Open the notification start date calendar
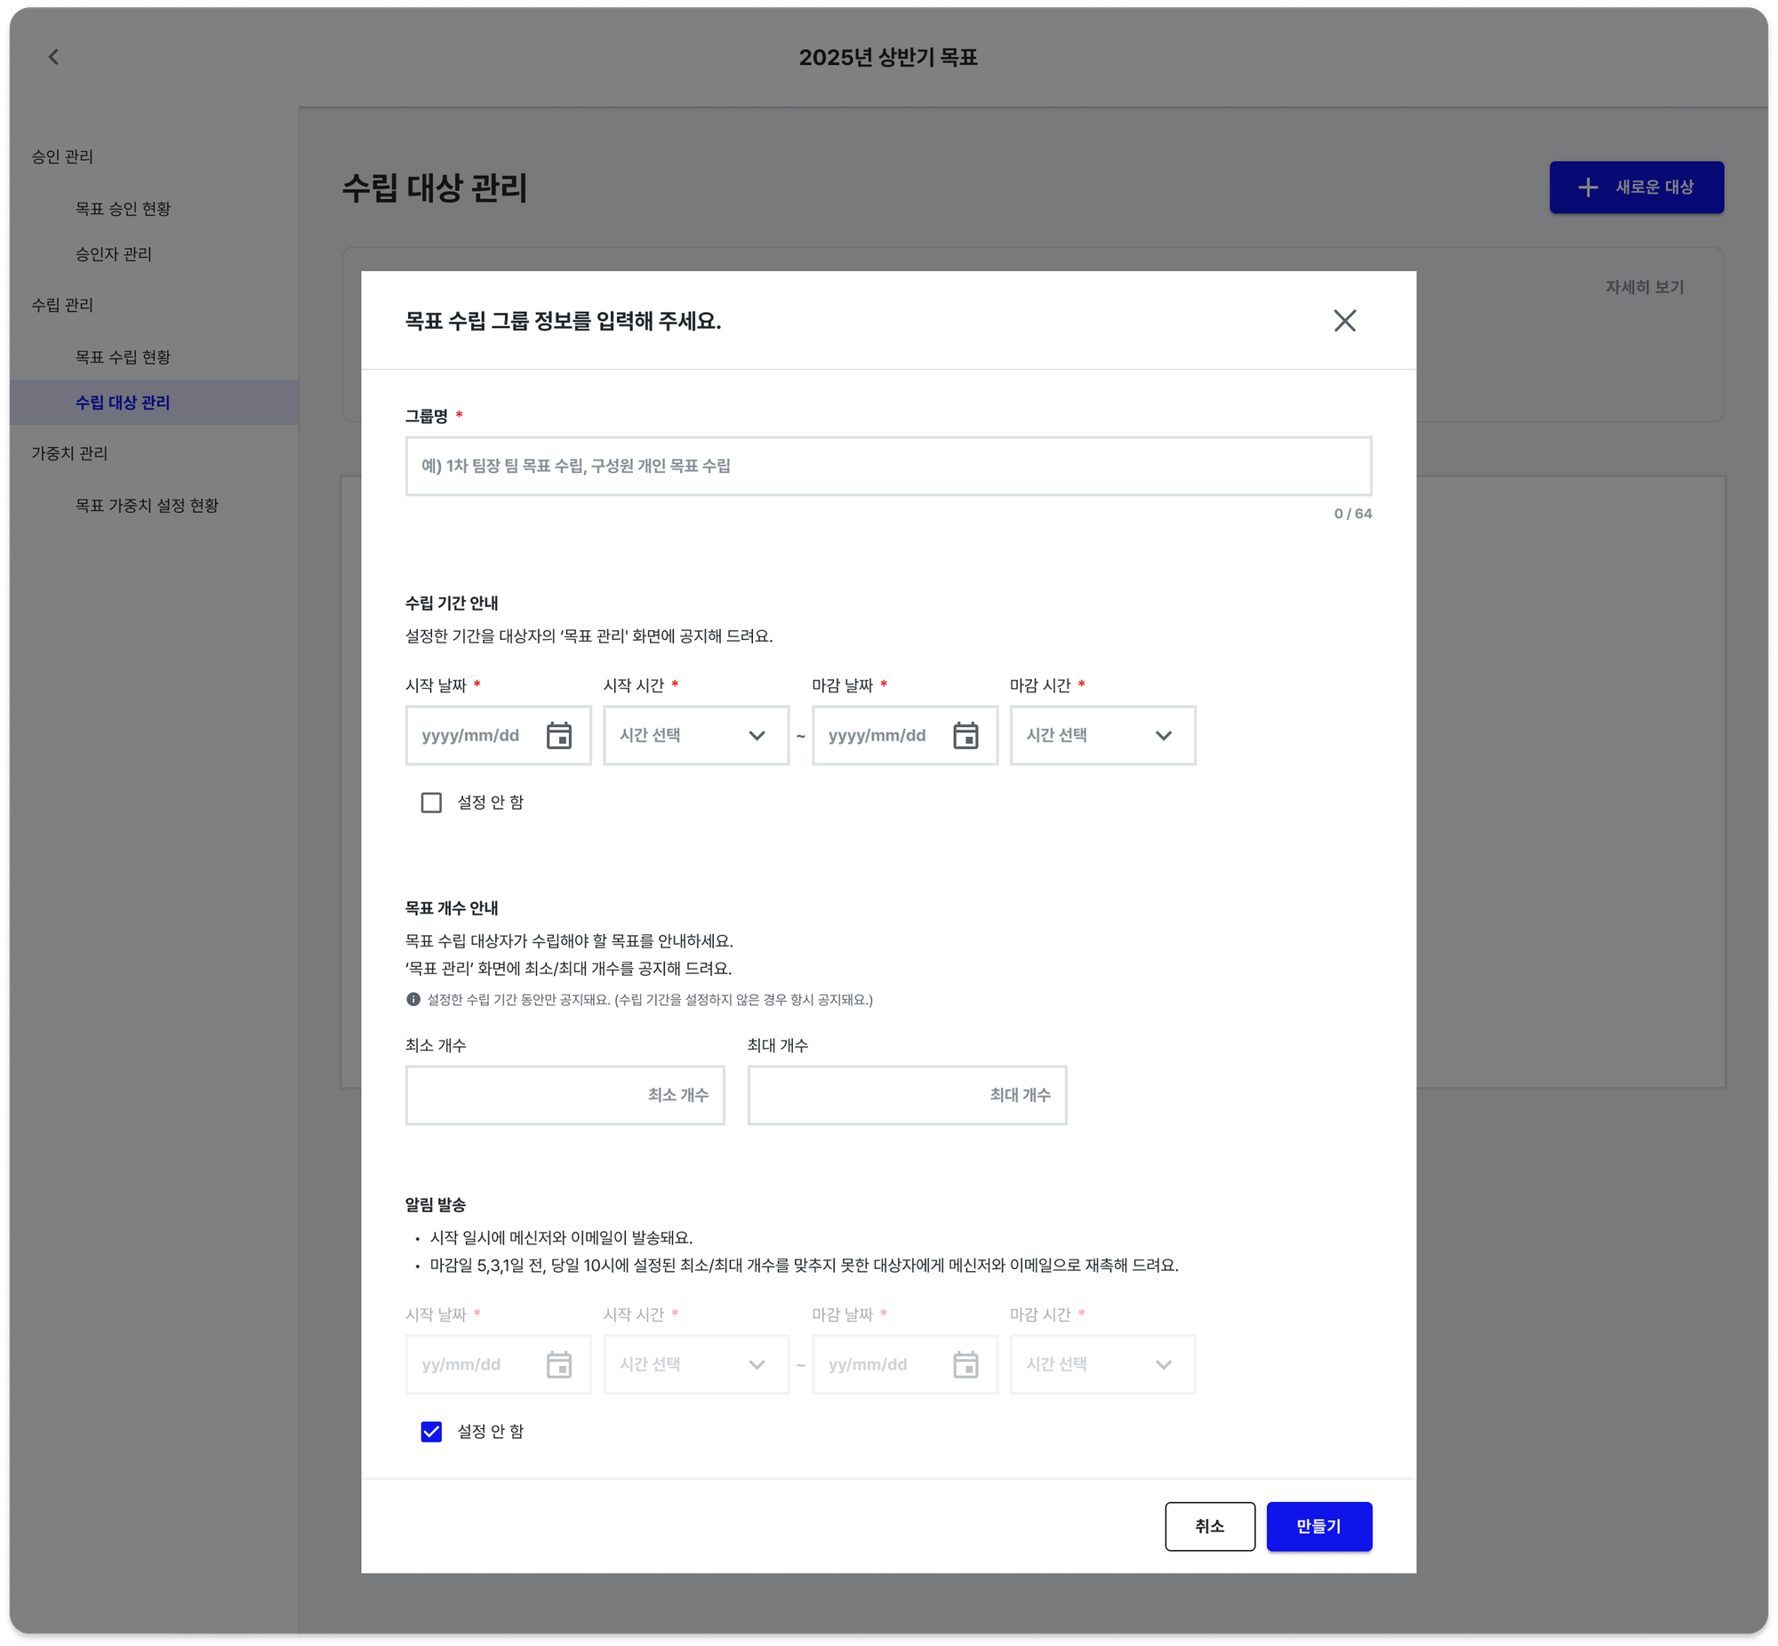 coord(559,1363)
